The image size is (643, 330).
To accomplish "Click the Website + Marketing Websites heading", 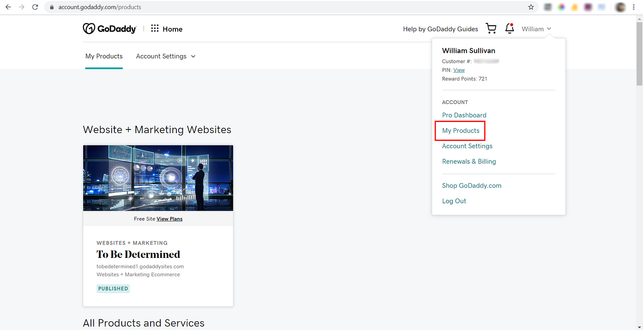I will [x=157, y=130].
